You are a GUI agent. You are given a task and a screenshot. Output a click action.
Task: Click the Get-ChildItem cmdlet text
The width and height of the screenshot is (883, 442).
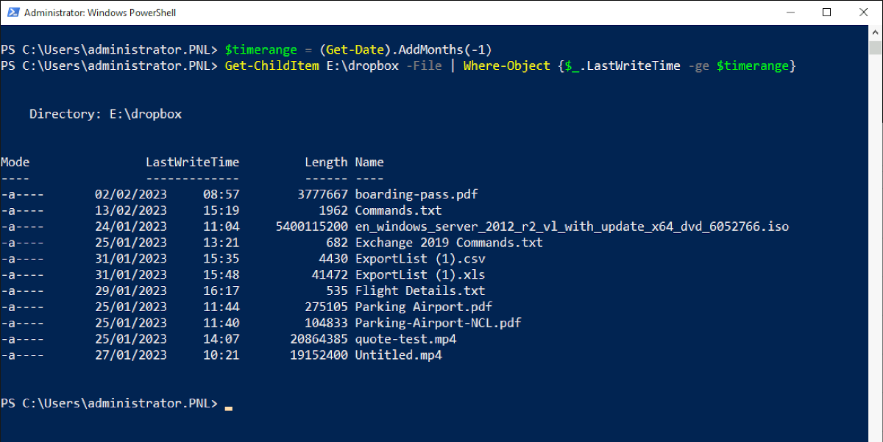(271, 65)
